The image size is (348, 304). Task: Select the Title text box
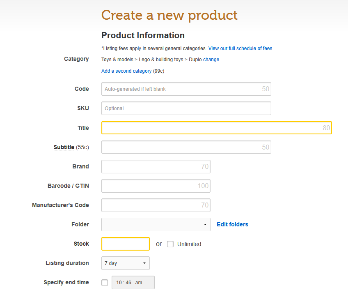(x=216, y=128)
